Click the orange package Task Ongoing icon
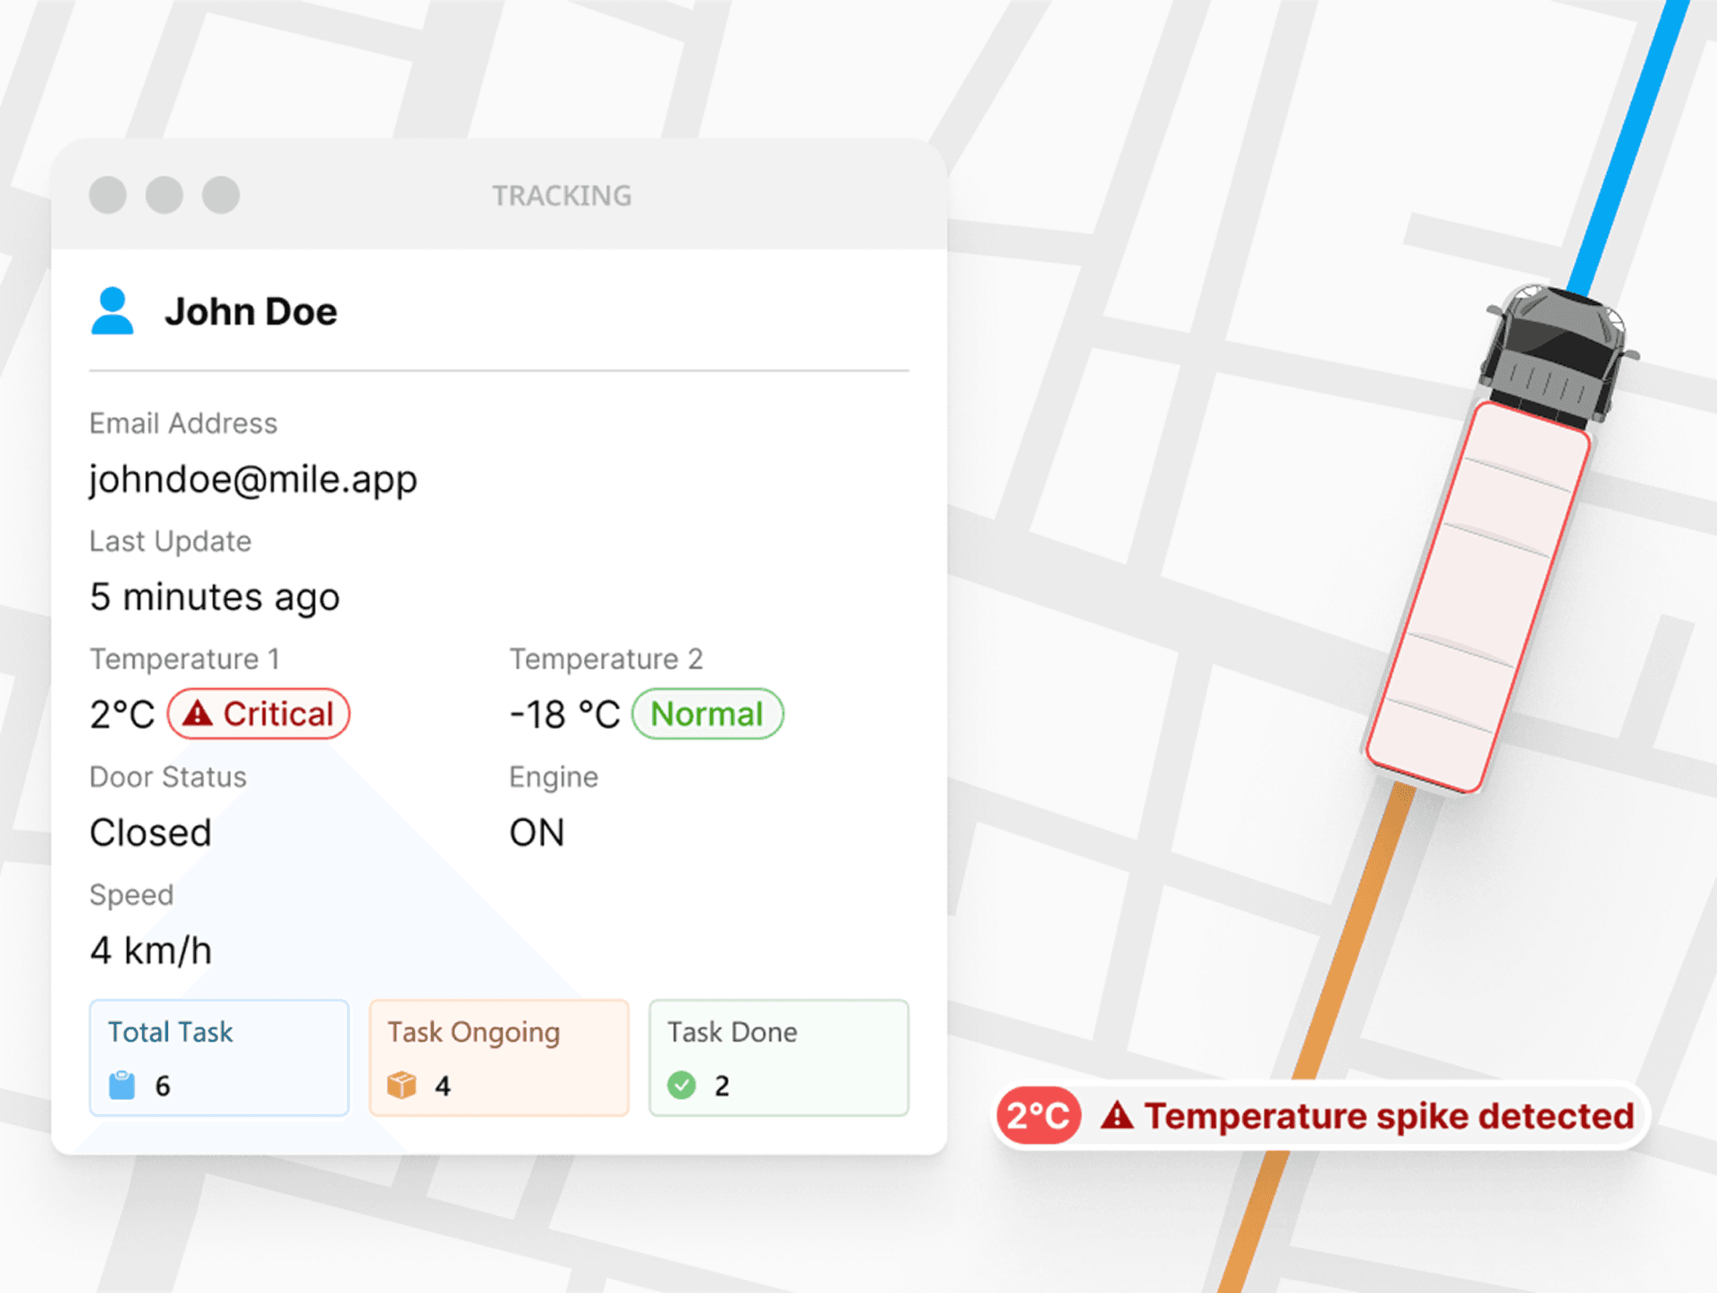This screenshot has height=1293, width=1717. point(402,1086)
